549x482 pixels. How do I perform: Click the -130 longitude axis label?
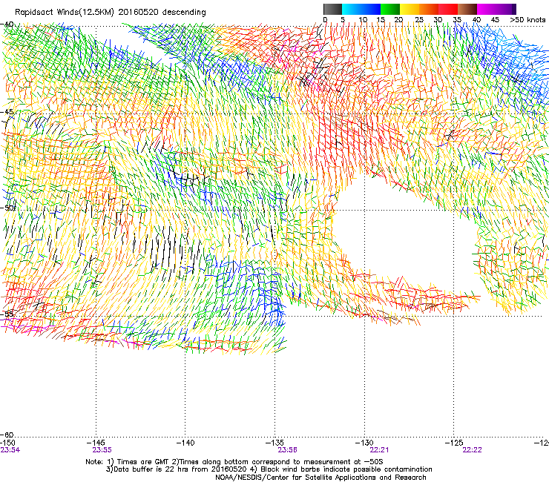(x=364, y=443)
